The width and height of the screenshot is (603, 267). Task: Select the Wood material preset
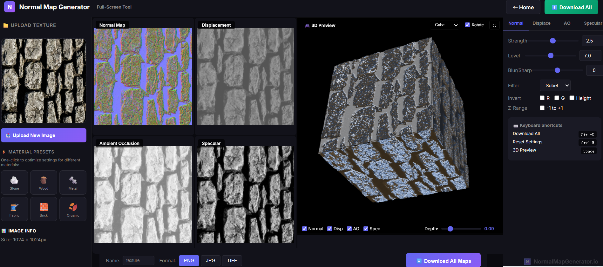44,183
